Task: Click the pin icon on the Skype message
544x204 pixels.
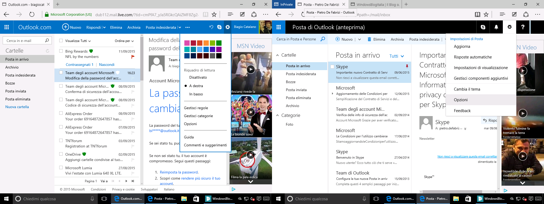Action: [x=407, y=66]
